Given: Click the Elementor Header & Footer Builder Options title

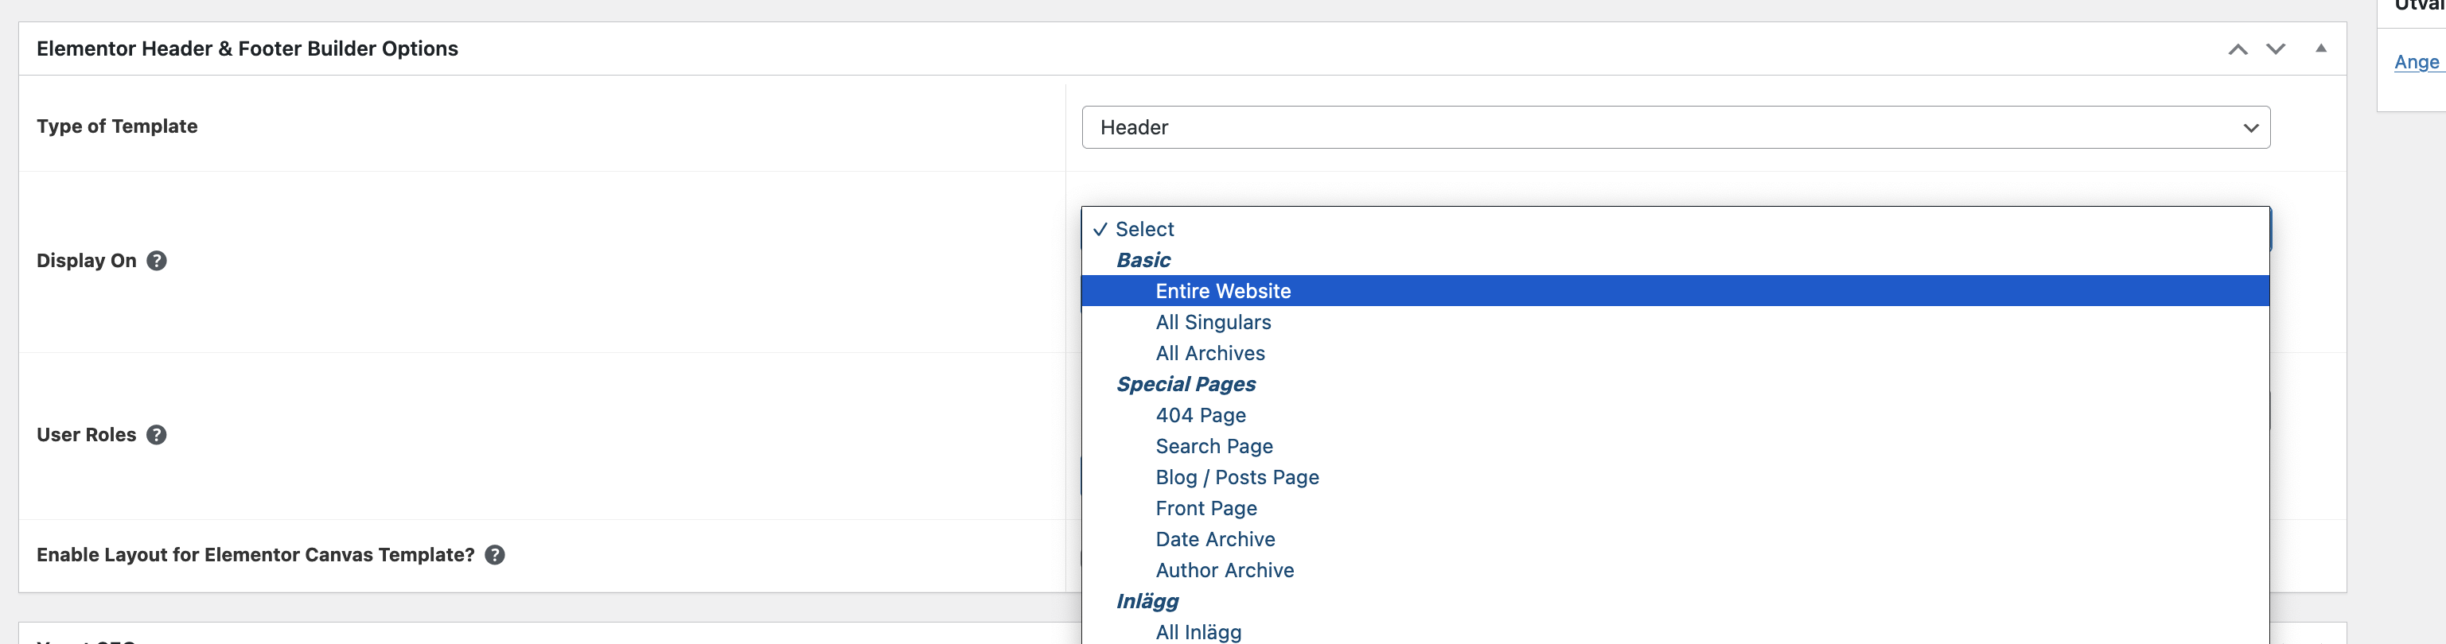Looking at the screenshot, I should click(247, 49).
